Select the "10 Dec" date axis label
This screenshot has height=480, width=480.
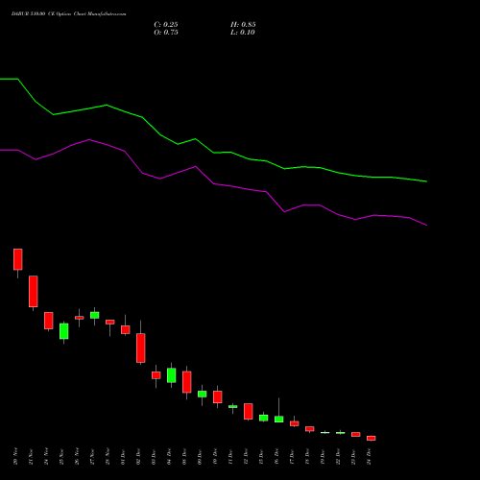[215, 456]
